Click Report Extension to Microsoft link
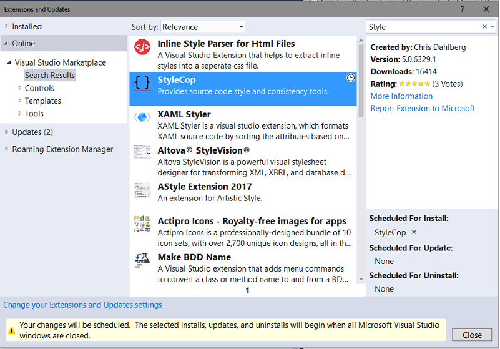This screenshot has width=500, height=349. pyautogui.click(x=423, y=109)
